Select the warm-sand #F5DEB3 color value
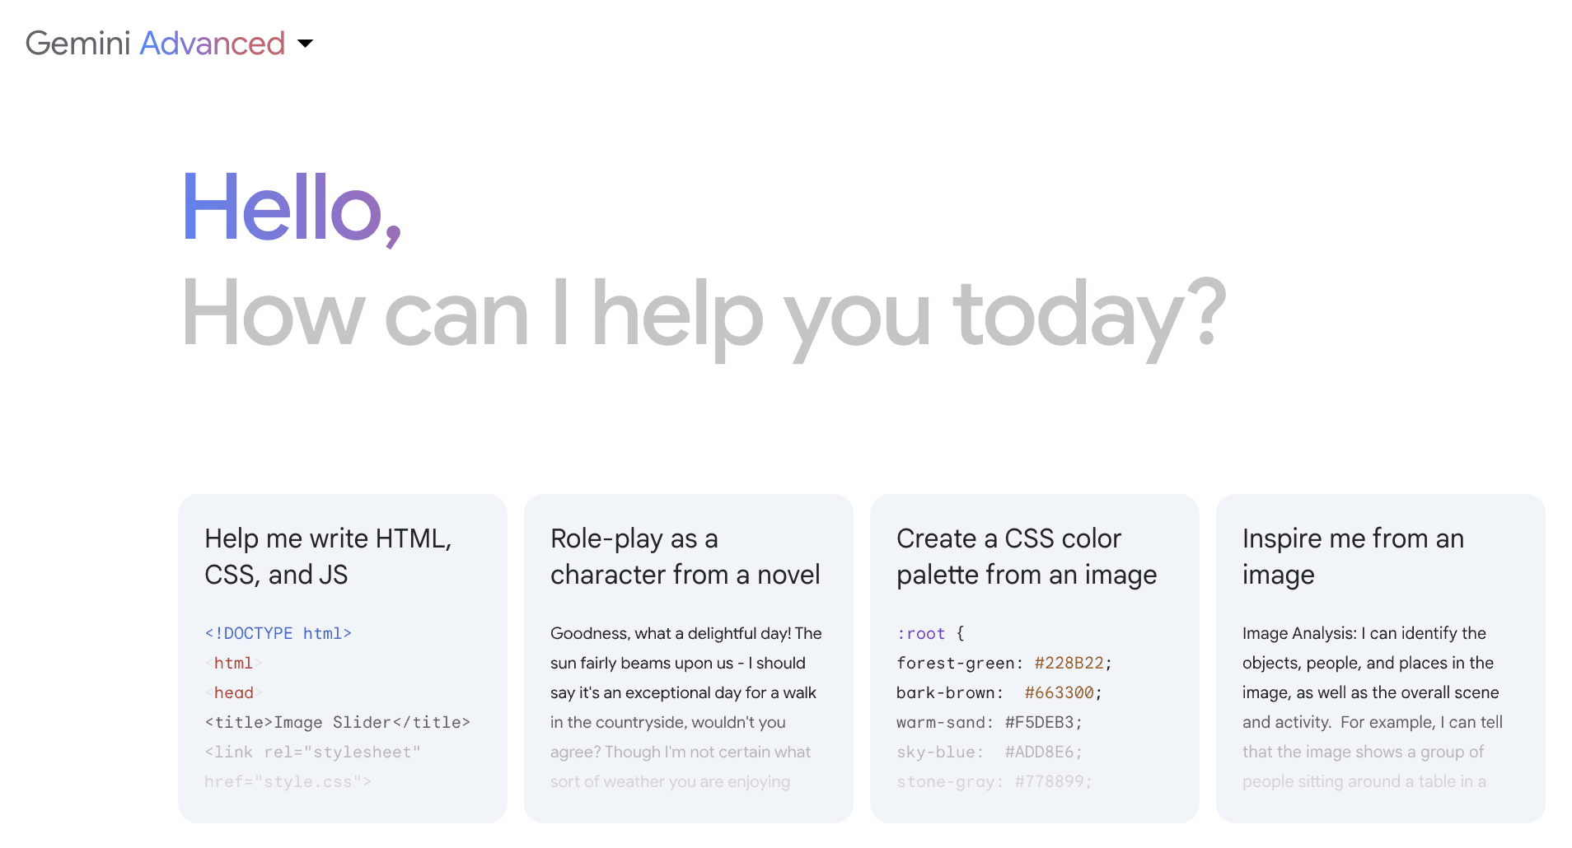Viewport: 1572px width, 848px height. click(x=1040, y=722)
